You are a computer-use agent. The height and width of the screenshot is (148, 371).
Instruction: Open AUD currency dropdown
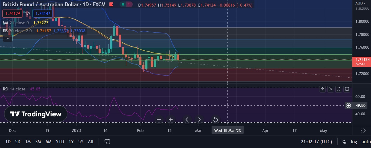pos(361,3)
